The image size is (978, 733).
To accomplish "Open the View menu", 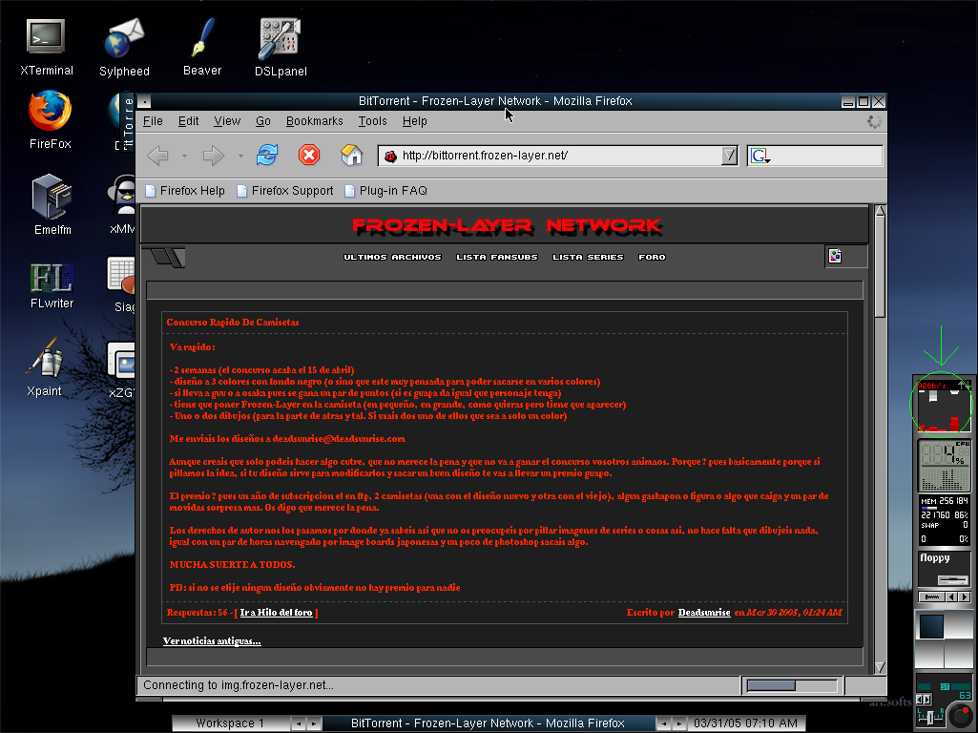I will click(227, 121).
